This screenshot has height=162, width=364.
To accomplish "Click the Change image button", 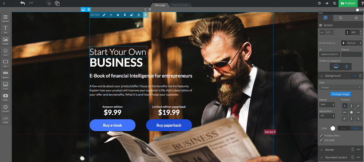I will coord(341,94).
